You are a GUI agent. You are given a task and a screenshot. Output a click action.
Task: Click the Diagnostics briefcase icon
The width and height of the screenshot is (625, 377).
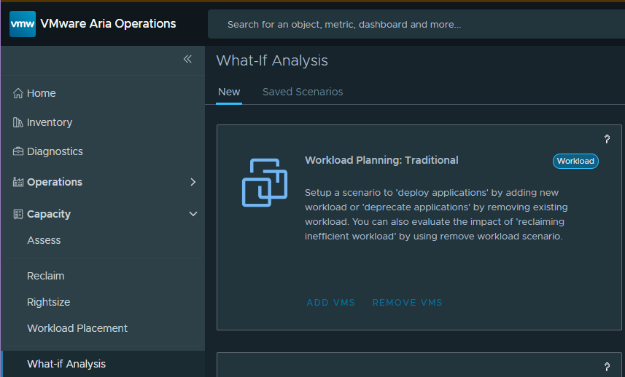tap(18, 151)
